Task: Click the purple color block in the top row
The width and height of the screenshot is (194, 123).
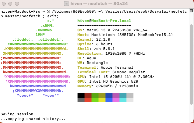Action: pyautogui.click(x=116, y=95)
